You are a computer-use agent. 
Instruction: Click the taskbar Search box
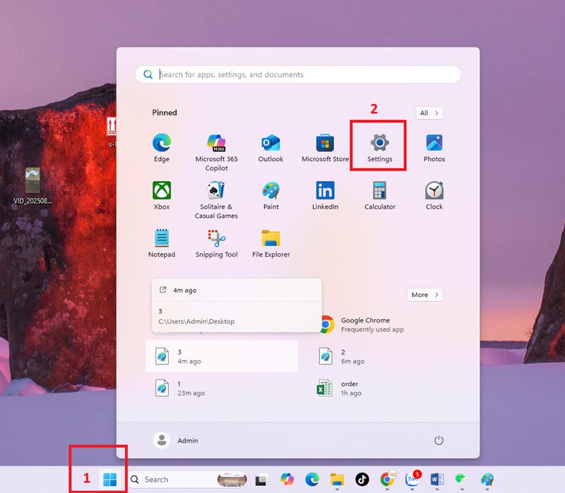click(188, 480)
